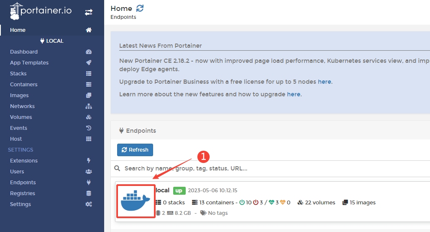The width and height of the screenshot is (430, 232).
Task: Open Networks menu item
Action: tap(23, 106)
